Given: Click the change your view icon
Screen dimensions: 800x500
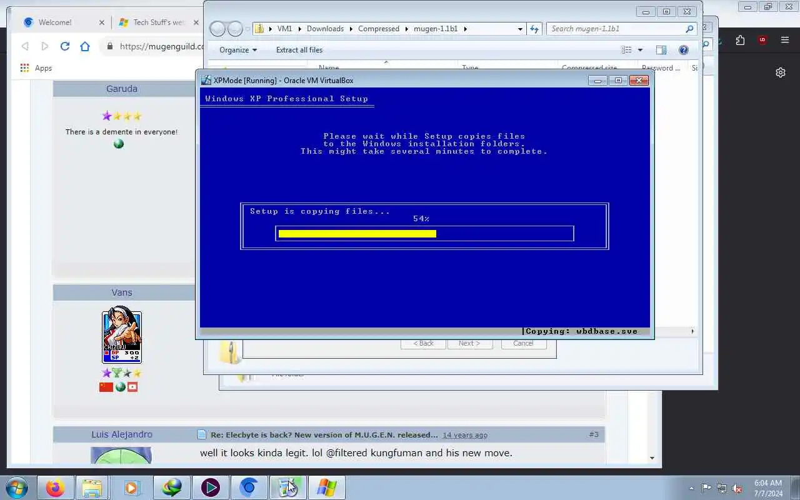Looking at the screenshot, I should (627, 50).
